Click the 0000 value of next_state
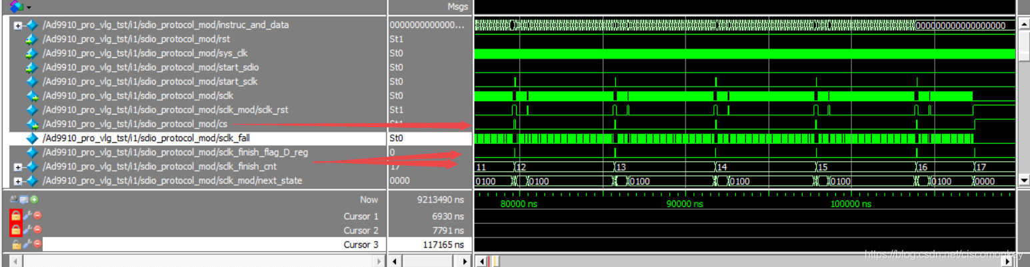 [399, 180]
